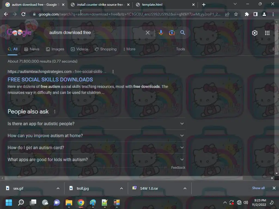Open downloaded file troll.jpg
This screenshot has width=279, height=209.
point(83,188)
